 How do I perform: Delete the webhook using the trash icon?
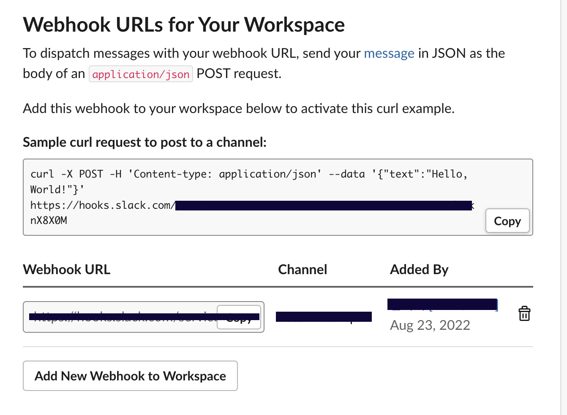coord(524,313)
